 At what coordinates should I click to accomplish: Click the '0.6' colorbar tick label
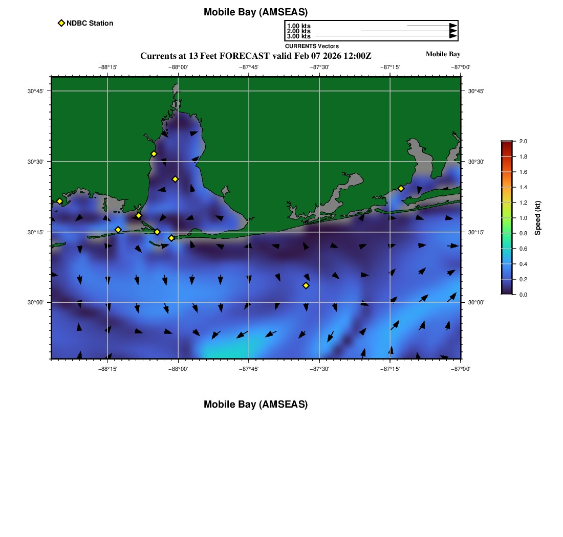tap(523, 249)
